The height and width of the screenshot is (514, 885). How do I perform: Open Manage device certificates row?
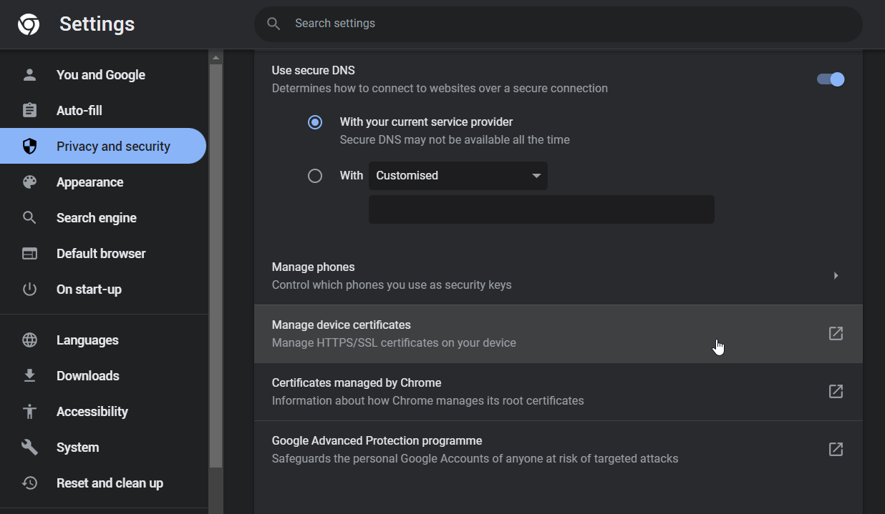[x=558, y=334]
